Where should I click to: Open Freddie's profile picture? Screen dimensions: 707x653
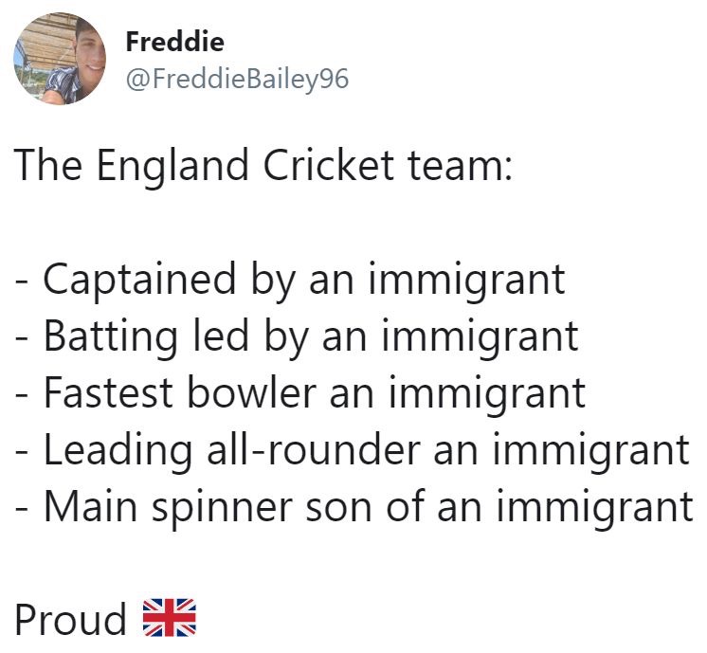pyautogui.click(x=60, y=58)
